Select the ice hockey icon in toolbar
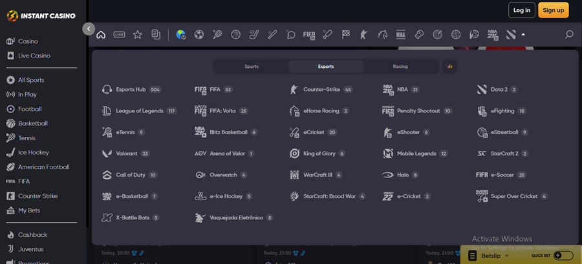 pyautogui.click(x=254, y=34)
